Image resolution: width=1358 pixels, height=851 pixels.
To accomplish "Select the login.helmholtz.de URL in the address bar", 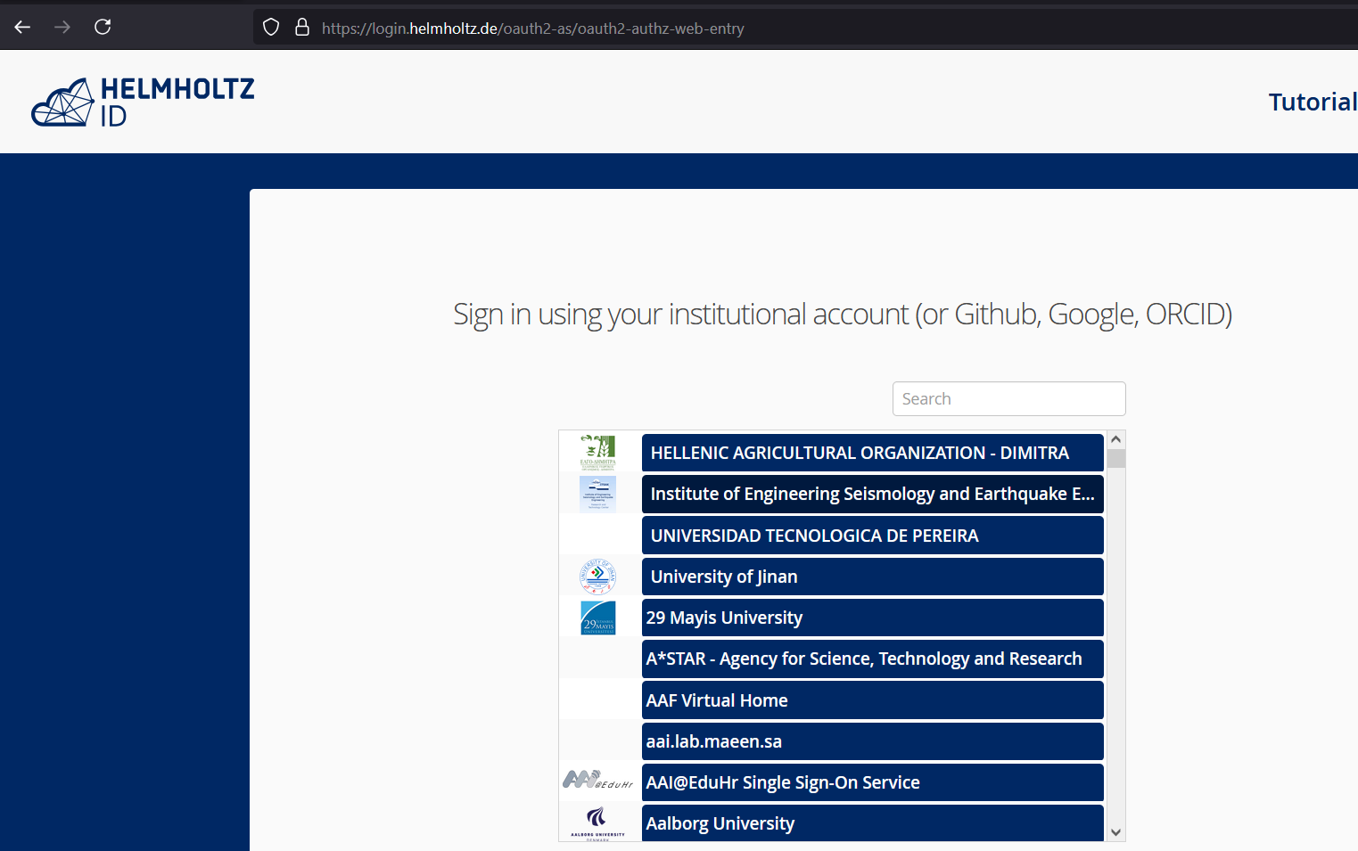I will (x=532, y=29).
